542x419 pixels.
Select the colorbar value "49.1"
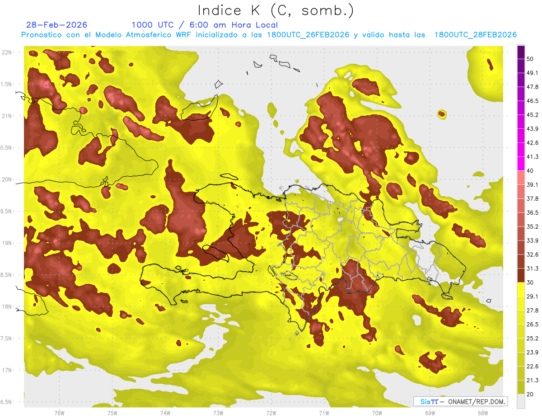[533, 73]
